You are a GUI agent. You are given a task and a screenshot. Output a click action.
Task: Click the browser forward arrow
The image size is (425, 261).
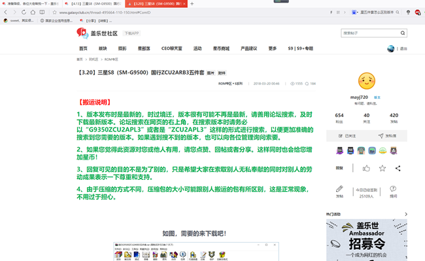[14, 12]
